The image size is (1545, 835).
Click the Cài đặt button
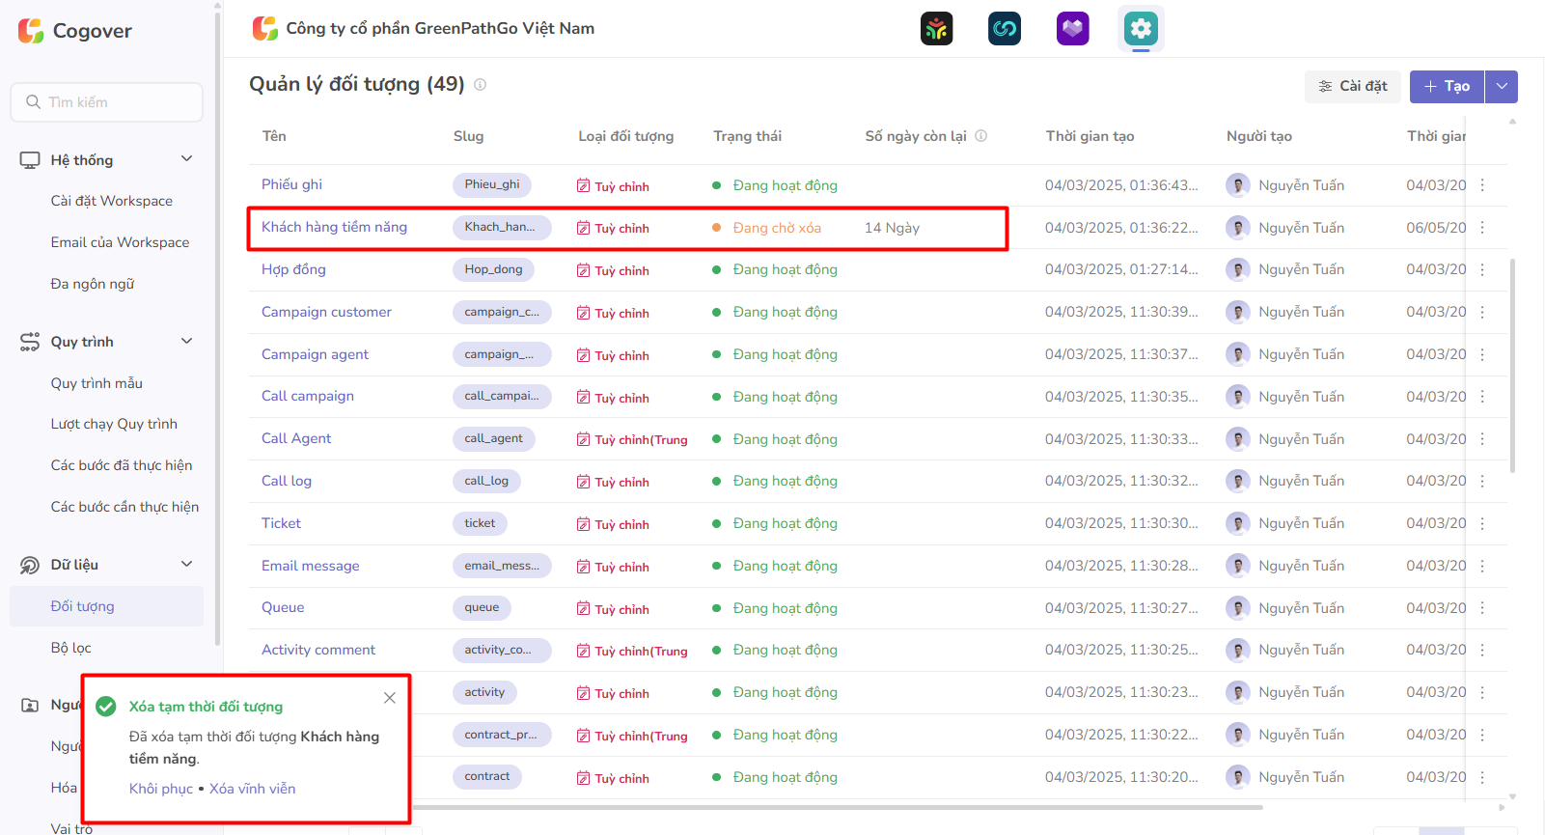(1353, 86)
